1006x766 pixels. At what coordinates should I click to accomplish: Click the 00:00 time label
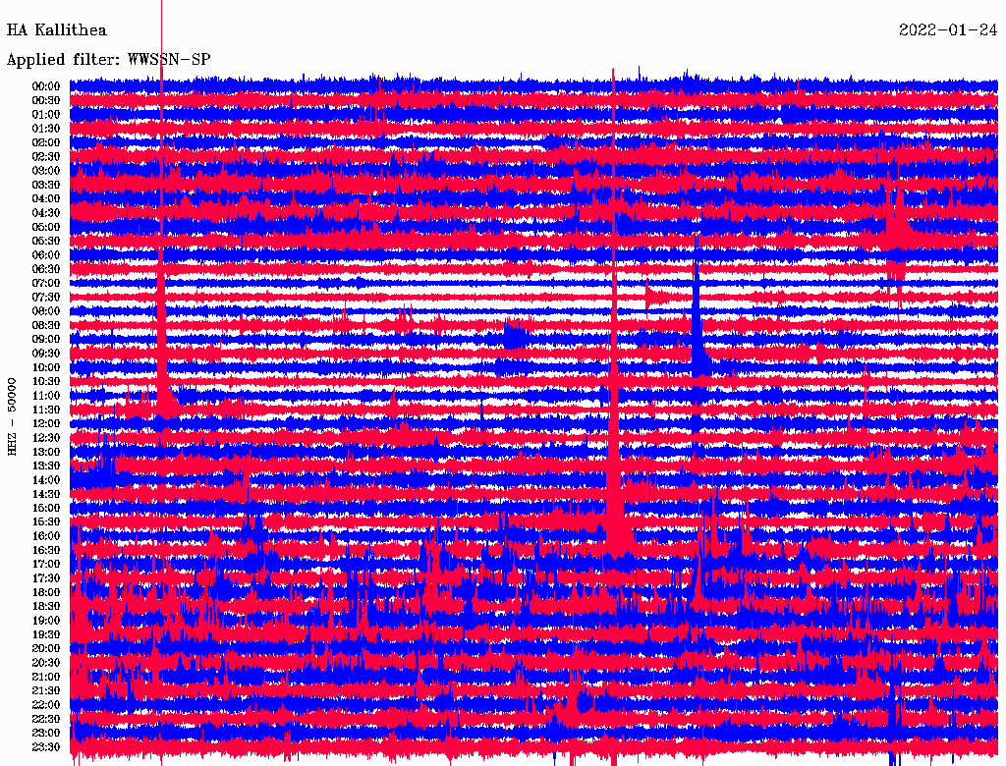point(45,86)
